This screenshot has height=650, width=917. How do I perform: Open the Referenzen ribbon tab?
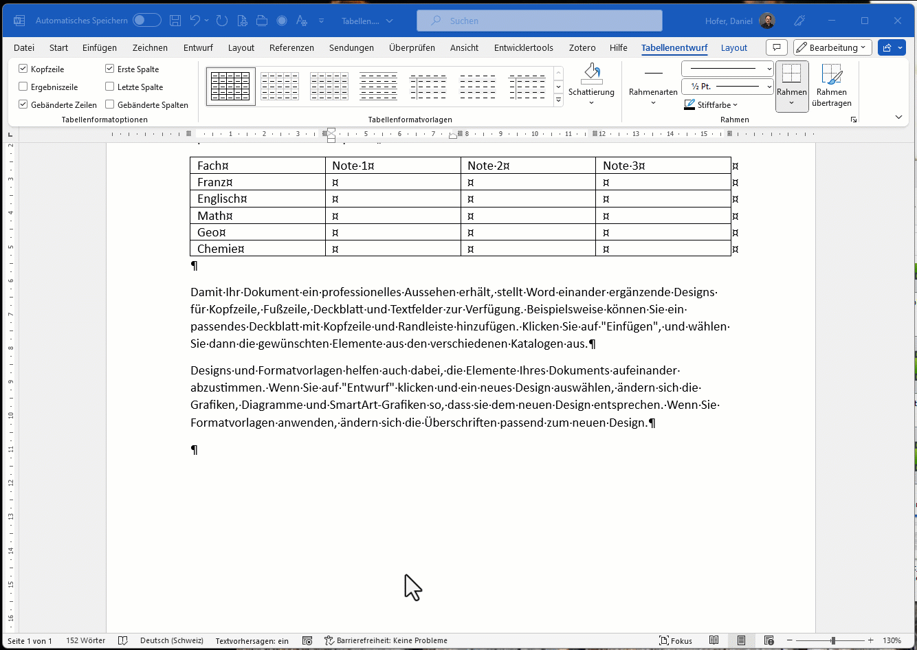(291, 47)
